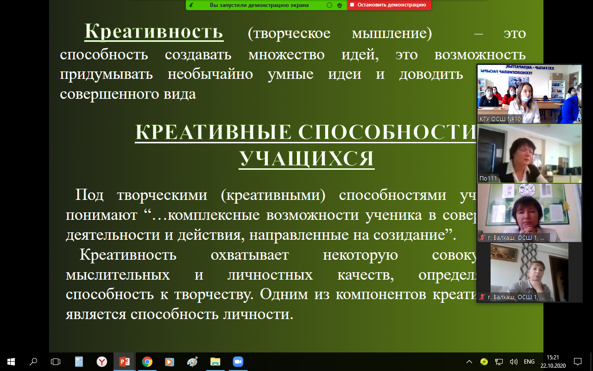593x371 pixels.
Task: Open Yandex Browser from the taskbar
Action: [101, 362]
